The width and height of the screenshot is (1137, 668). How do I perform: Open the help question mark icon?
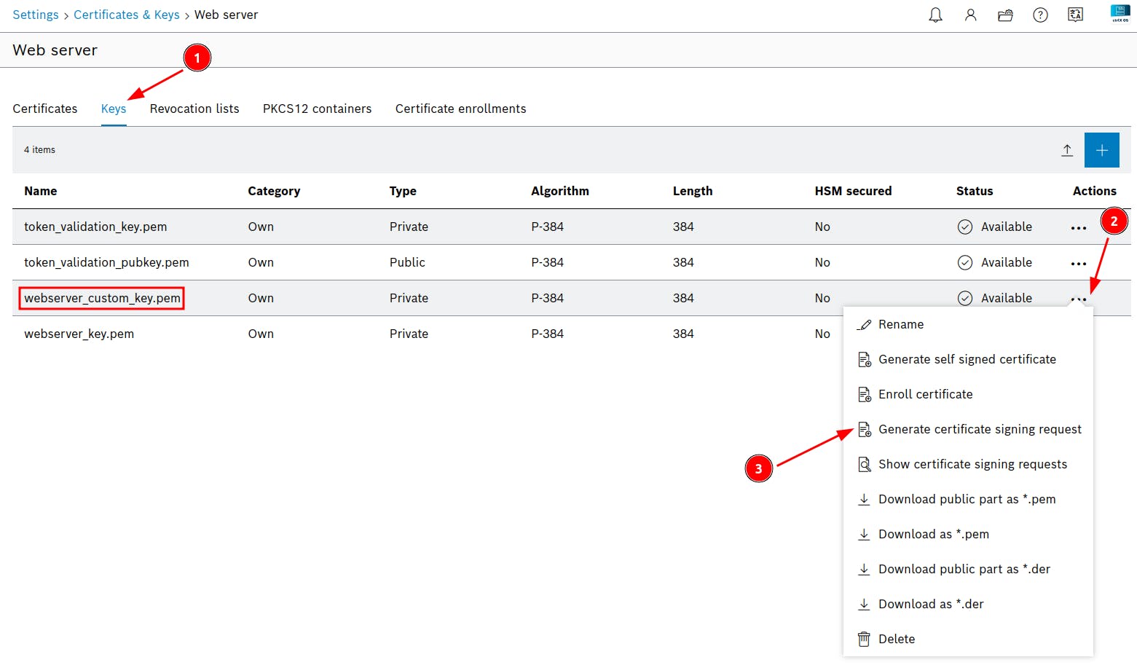point(1040,15)
